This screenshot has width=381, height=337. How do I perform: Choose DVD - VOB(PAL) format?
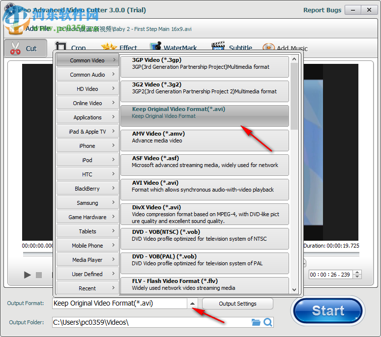[205, 263]
